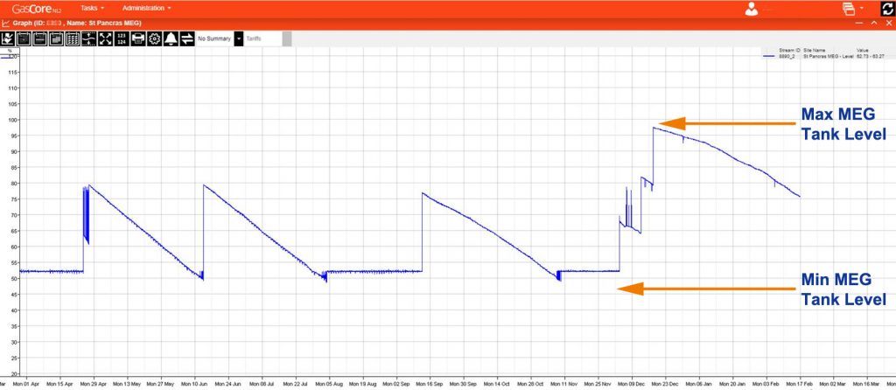Click the grey button beside Tariffs field
896x390 pixels.
click(x=287, y=38)
